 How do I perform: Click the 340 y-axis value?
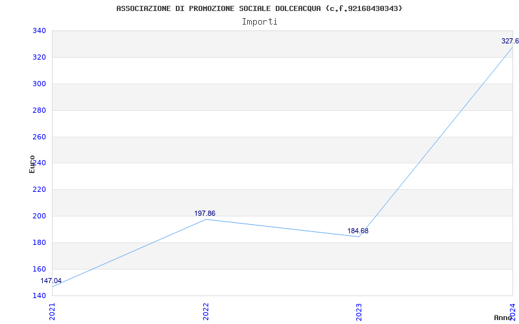pyautogui.click(x=39, y=30)
